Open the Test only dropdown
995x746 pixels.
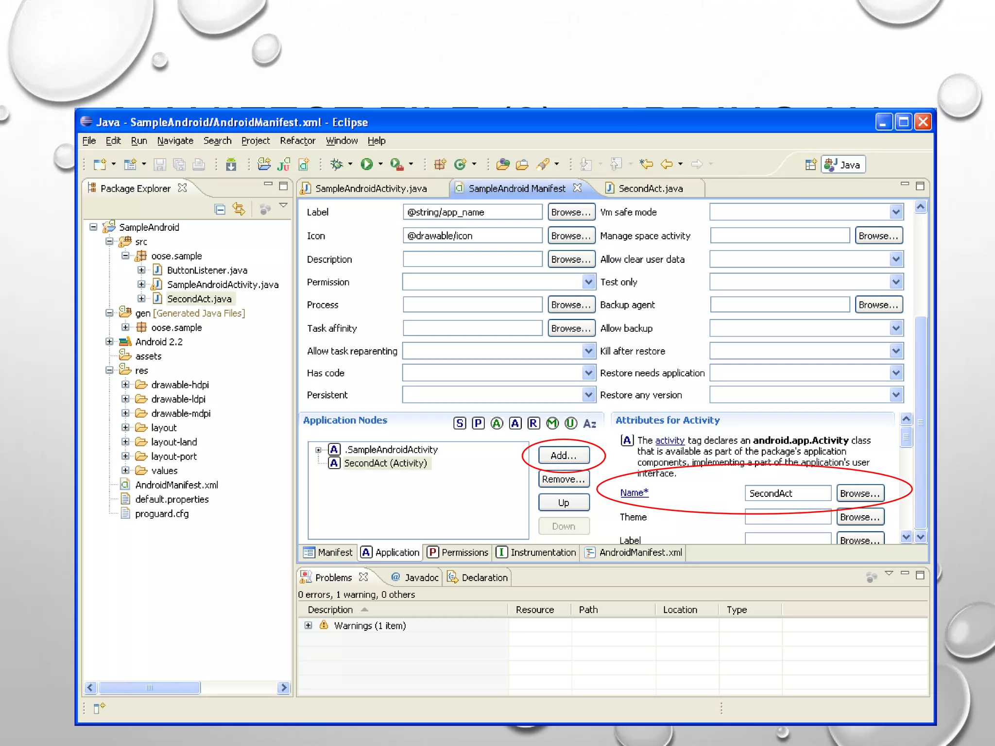point(896,282)
